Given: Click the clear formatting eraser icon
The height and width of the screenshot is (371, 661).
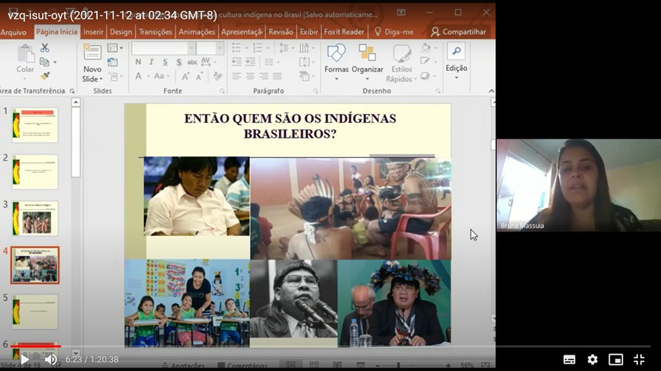Looking at the screenshot, I should (217, 76).
